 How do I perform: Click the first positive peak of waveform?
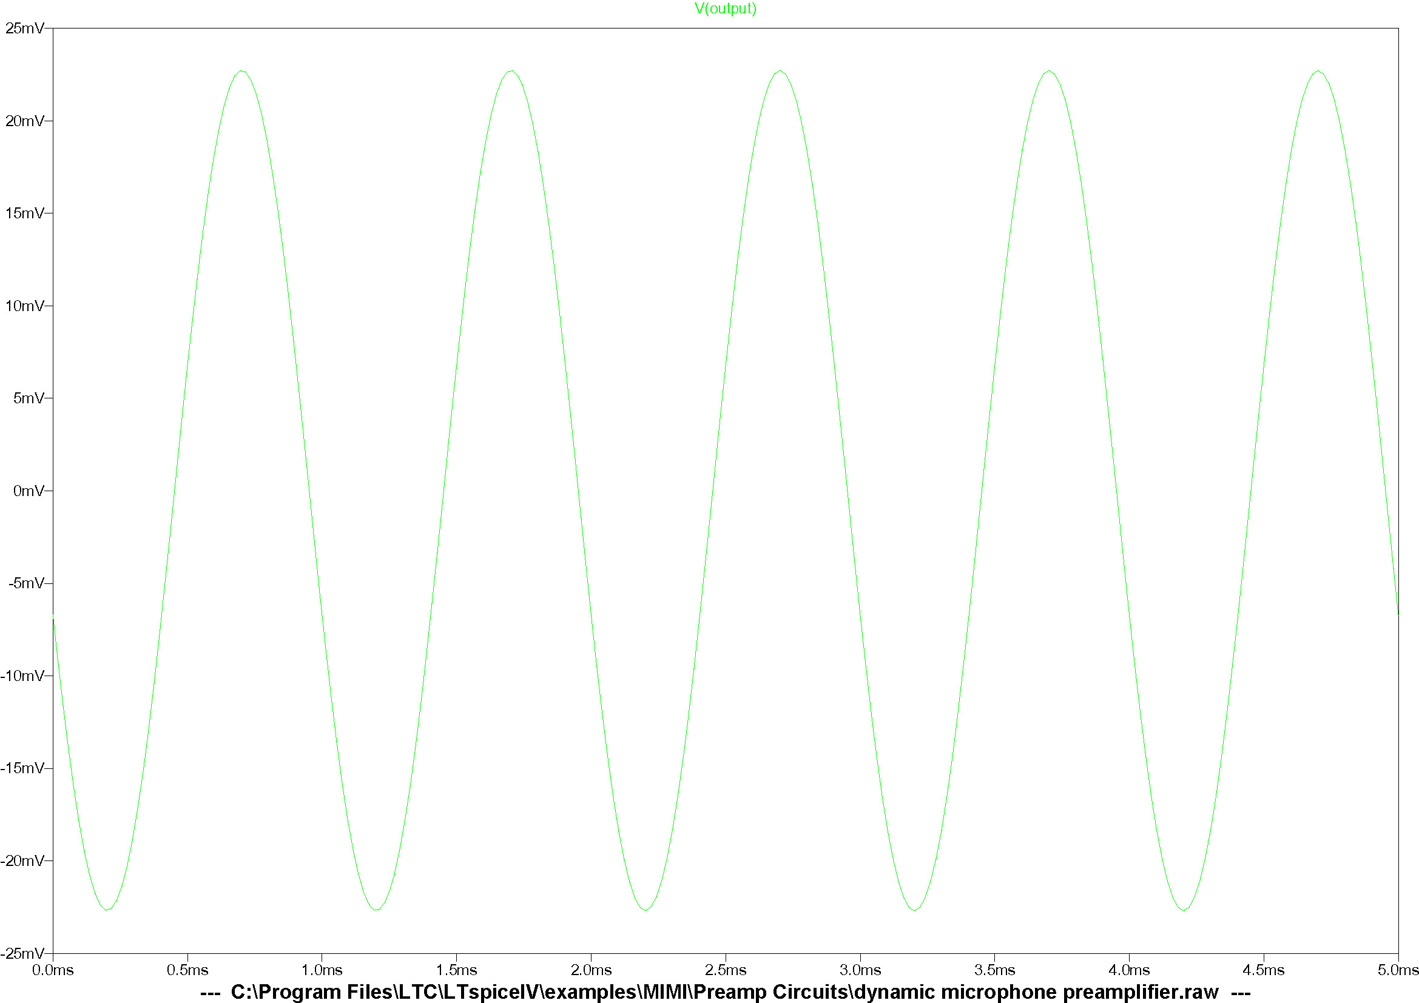coord(241,71)
